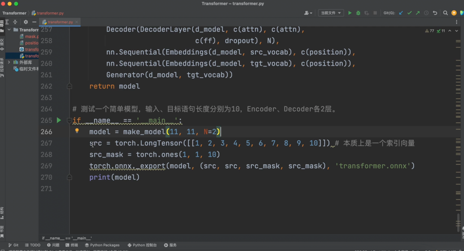This screenshot has height=251, width=464.
Task: Collapse the code block ending at line 262
Action: pyautogui.click(x=70, y=86)
